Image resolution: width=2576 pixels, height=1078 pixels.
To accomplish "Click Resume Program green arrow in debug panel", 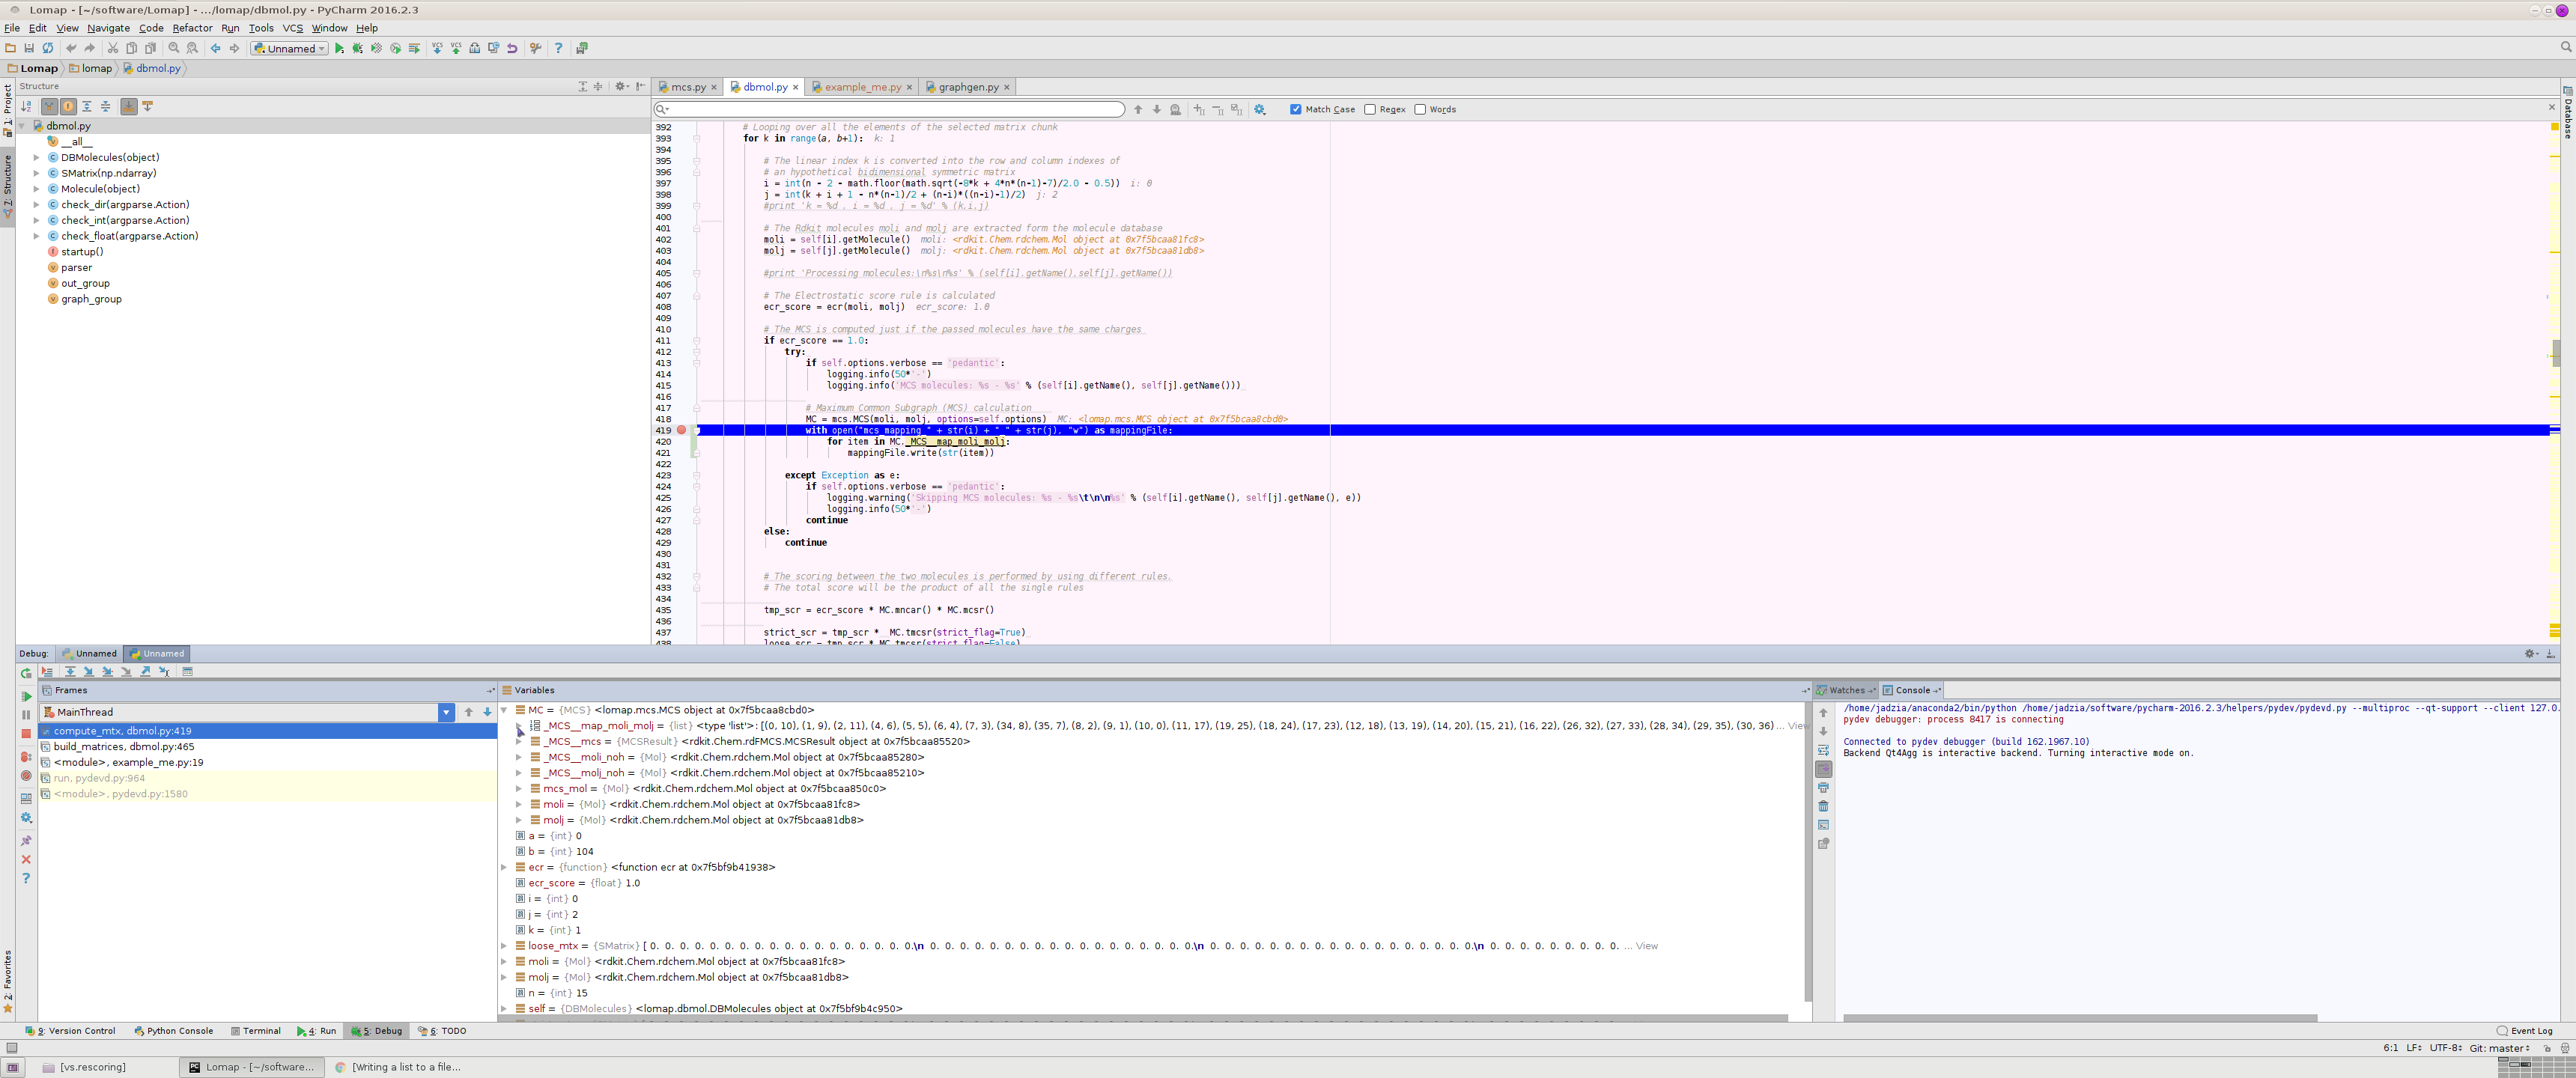I will point(26,696).
